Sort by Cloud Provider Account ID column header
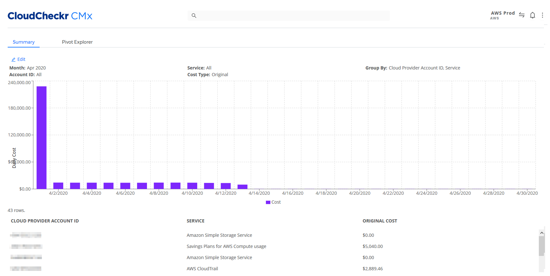550x276 pixels. tap(45, 221)
